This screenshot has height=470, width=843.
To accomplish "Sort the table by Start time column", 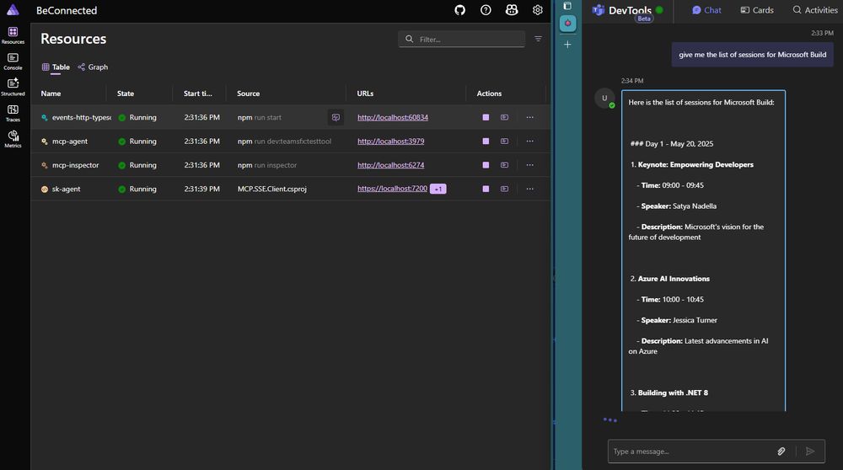I will [198, 93].
